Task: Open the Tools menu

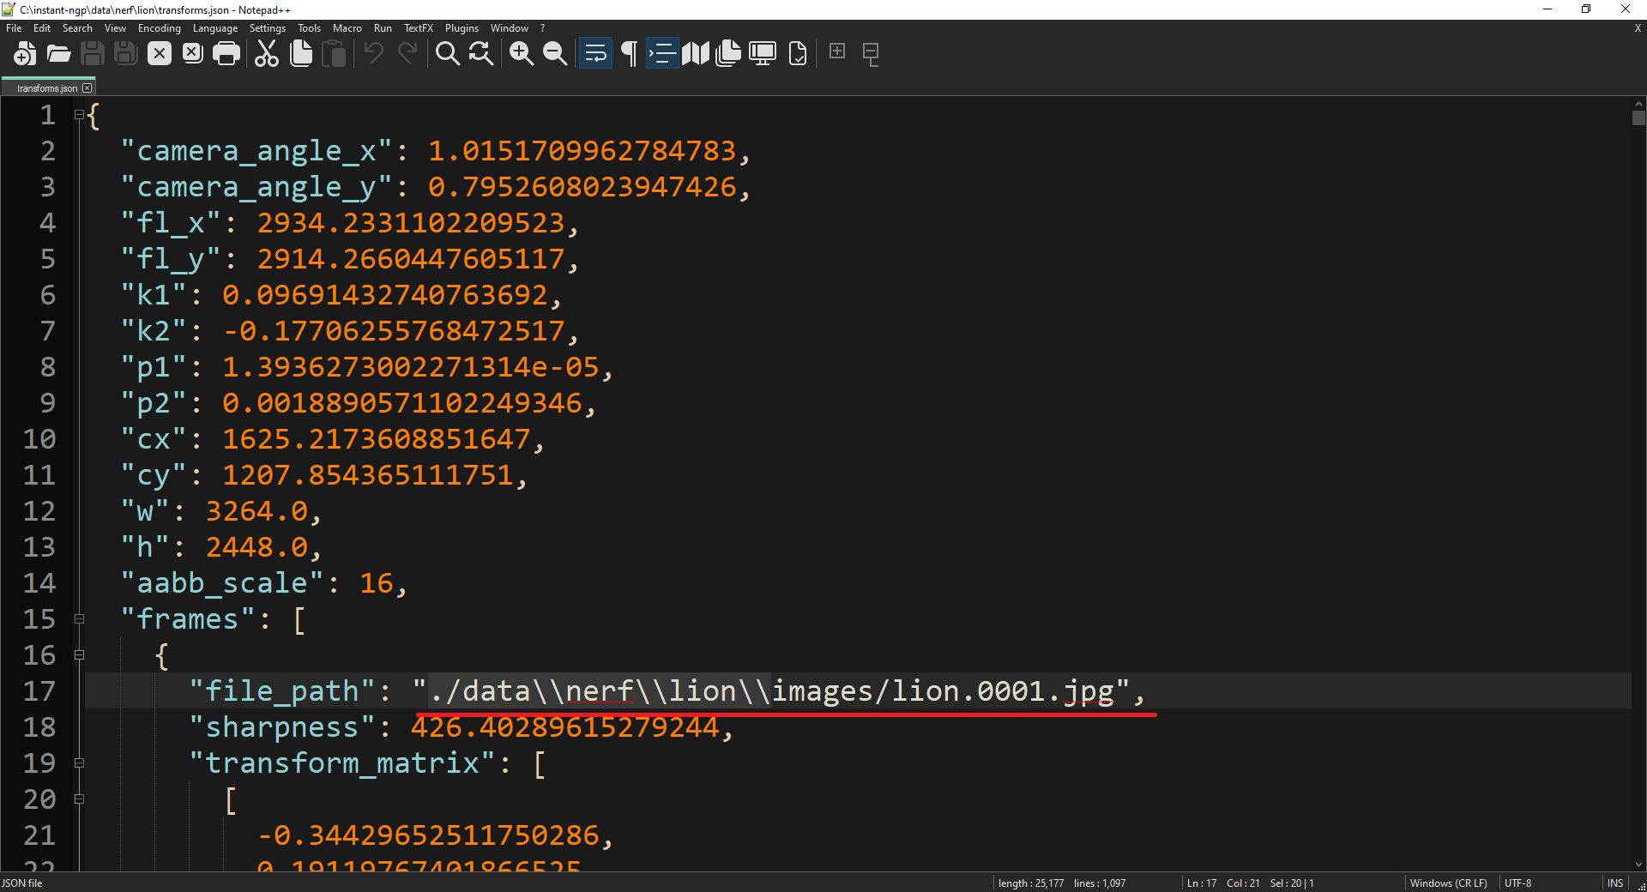Action: tap(309, 28)
